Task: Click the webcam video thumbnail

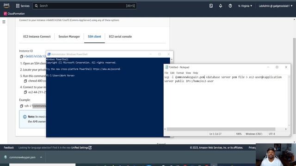Action: click(x=276, y=155)
